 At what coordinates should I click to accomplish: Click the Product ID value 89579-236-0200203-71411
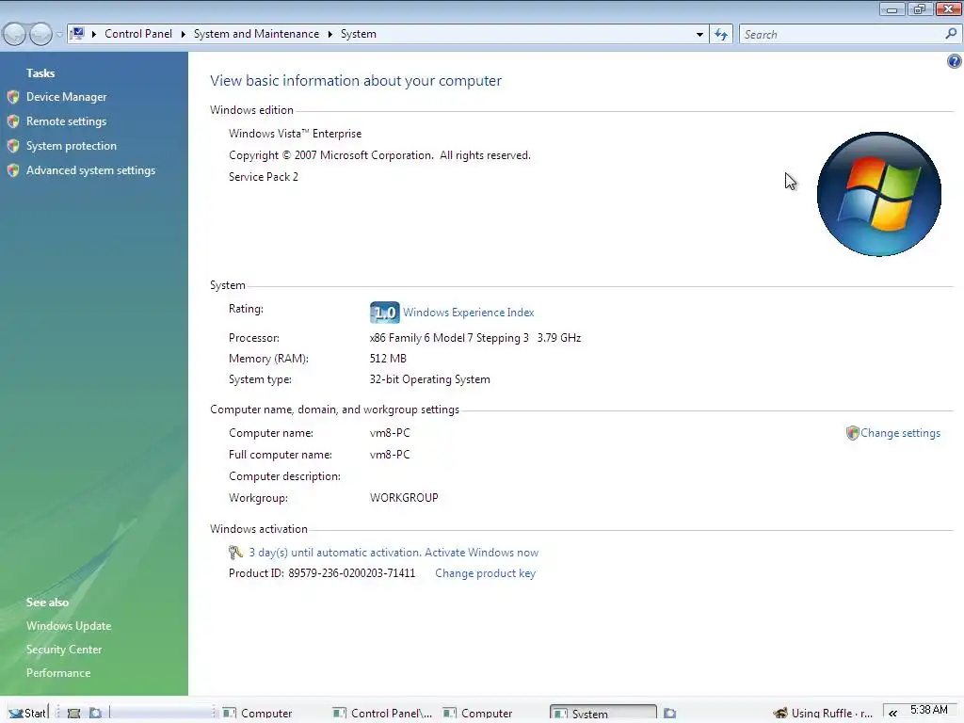pos(352,573)
